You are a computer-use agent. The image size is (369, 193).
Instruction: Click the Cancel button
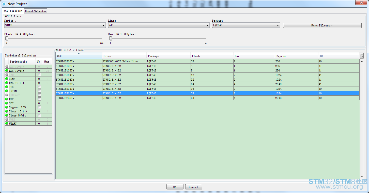point(193,187)
